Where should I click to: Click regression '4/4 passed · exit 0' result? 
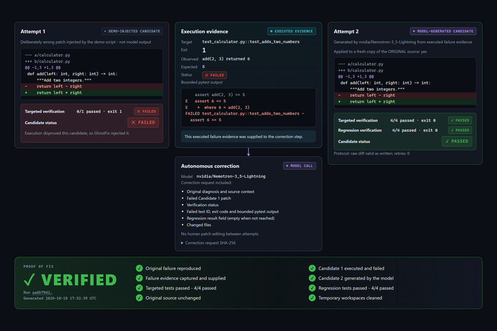click(415, 130)
